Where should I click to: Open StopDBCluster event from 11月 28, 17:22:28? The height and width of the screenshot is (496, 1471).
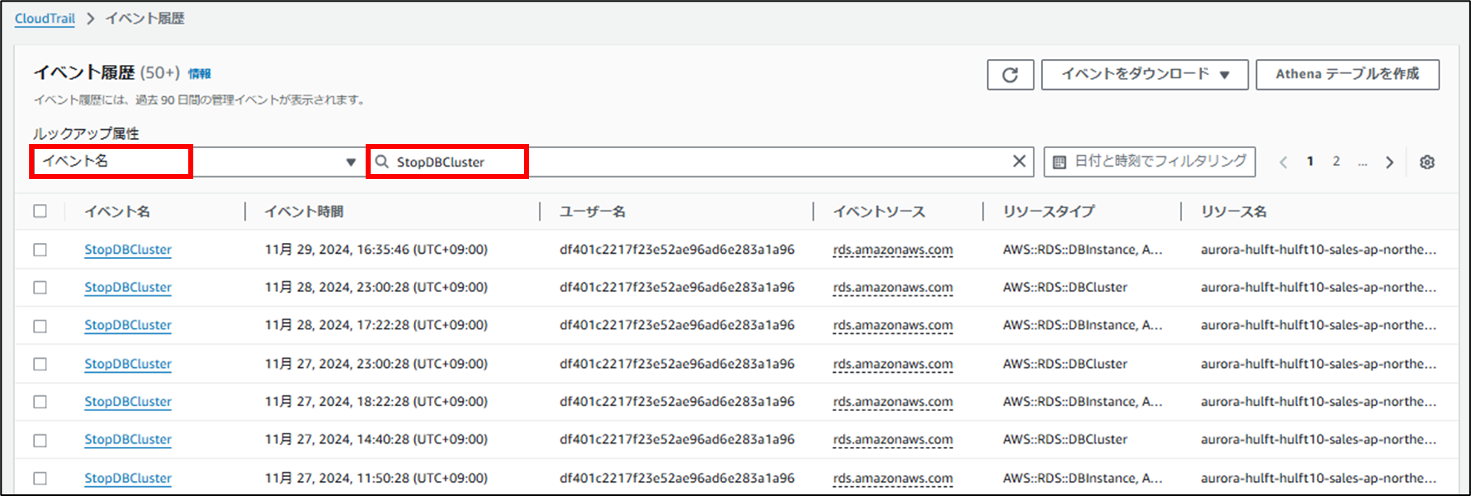click(x=127, y=325)
